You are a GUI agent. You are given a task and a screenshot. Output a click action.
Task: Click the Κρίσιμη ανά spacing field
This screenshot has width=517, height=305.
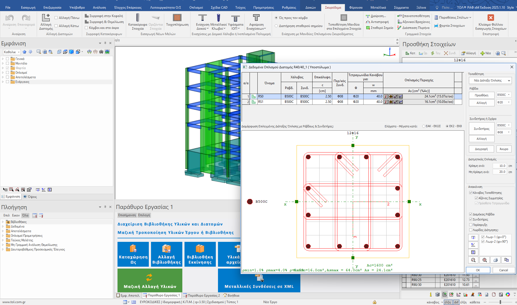[x=499, y=166]
